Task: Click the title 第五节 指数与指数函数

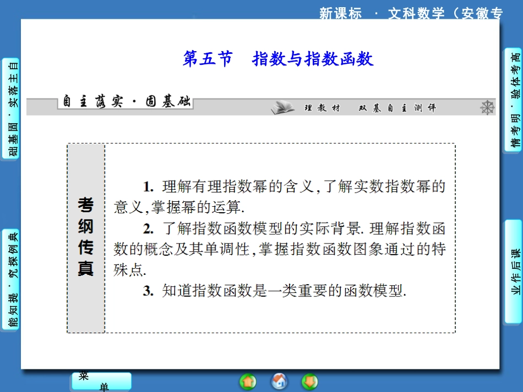Action: 278,59
